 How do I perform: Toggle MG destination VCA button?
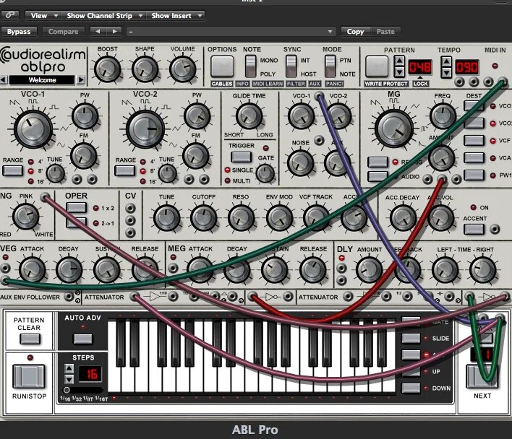click(474, 157)
